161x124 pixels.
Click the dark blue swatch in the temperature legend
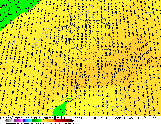[24, 121]
